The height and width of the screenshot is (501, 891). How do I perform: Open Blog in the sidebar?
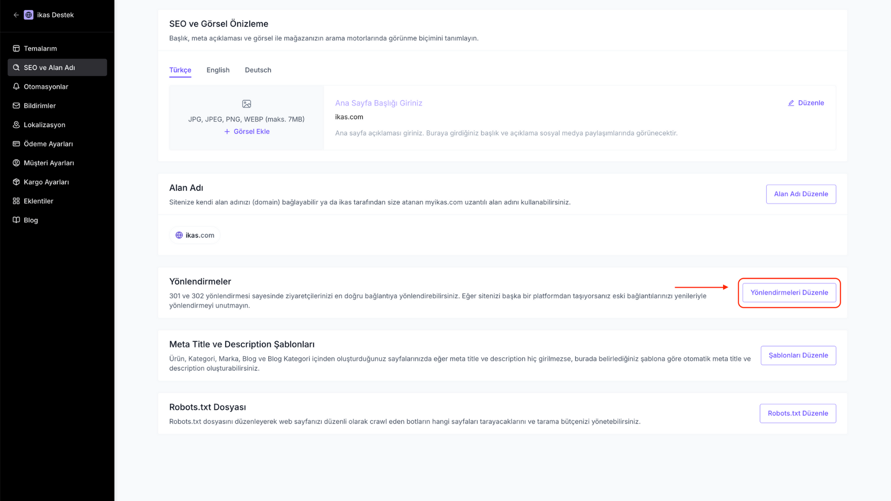point(57,219)
